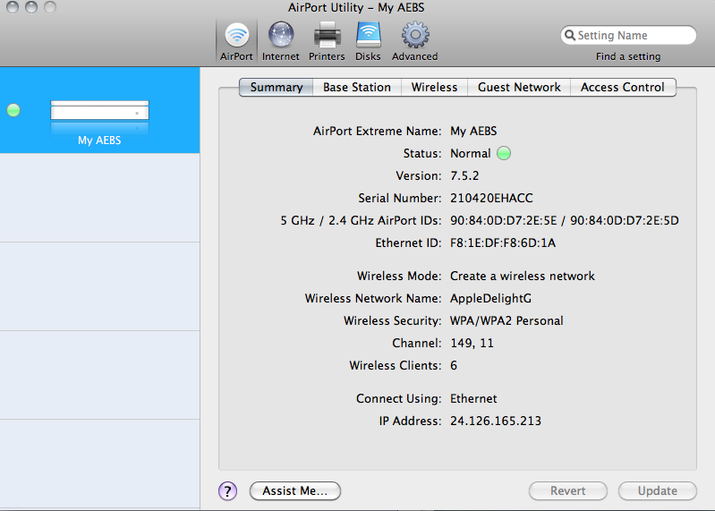This screenshot has width=715, height=511.
Task: Open the AirPort toolbar section
Action: pos(236,42)
